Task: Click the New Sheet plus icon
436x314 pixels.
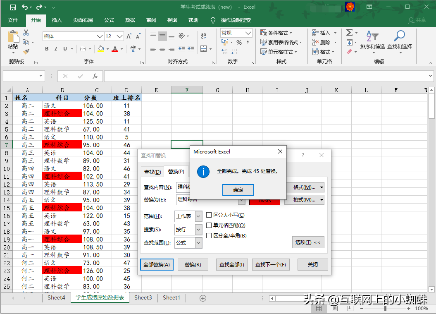Action: click(x=203, y=298)
